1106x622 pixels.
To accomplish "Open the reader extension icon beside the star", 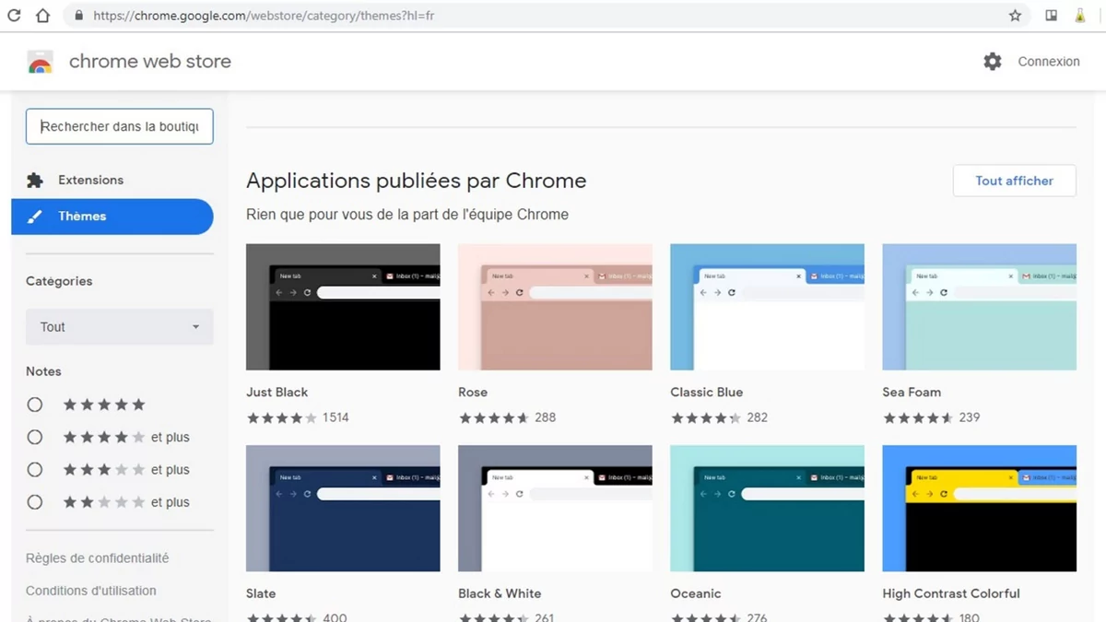I will [x=1051, y=16].
